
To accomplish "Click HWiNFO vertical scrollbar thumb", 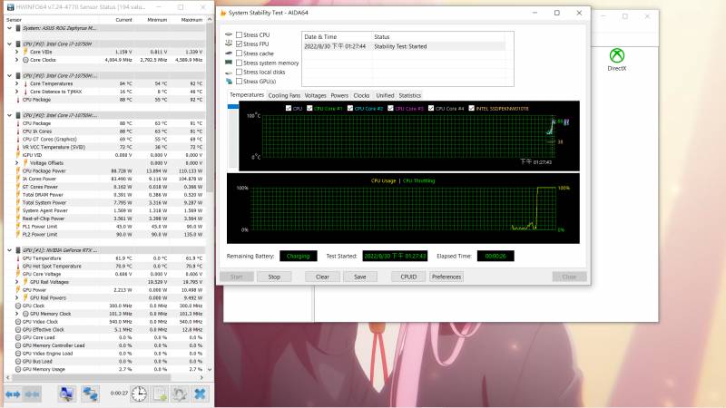I will click(x=210, y=107).
